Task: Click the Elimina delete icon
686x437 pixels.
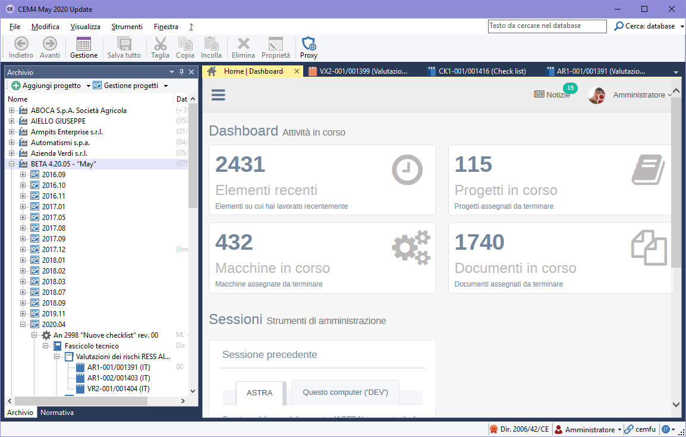Action: [x=243, y=43]
